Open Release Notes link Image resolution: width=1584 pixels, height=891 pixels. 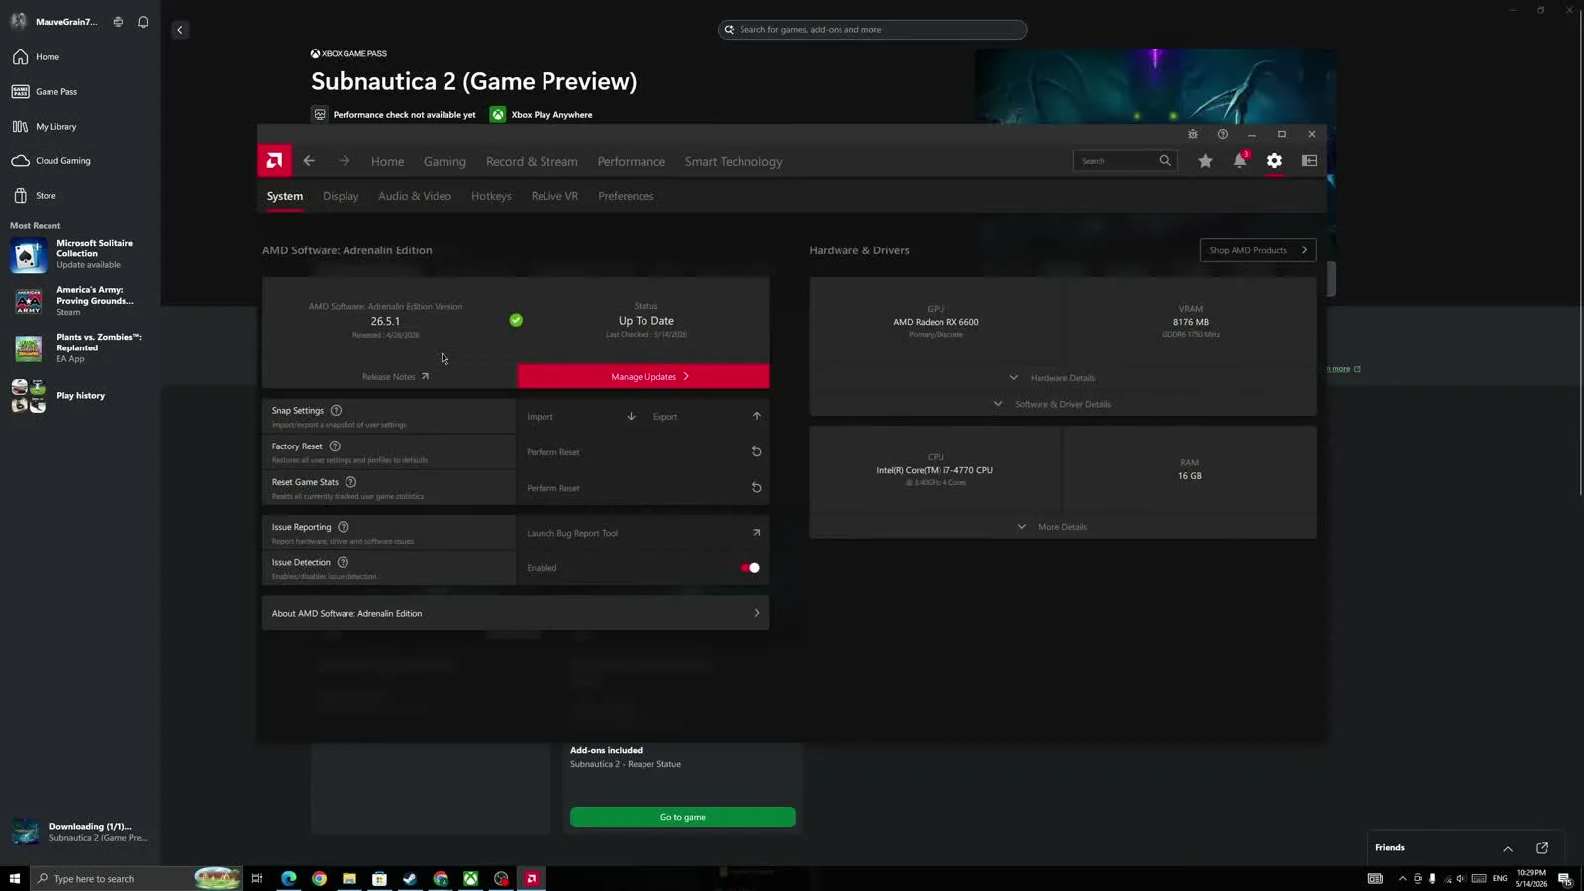(x=395, y=376)
